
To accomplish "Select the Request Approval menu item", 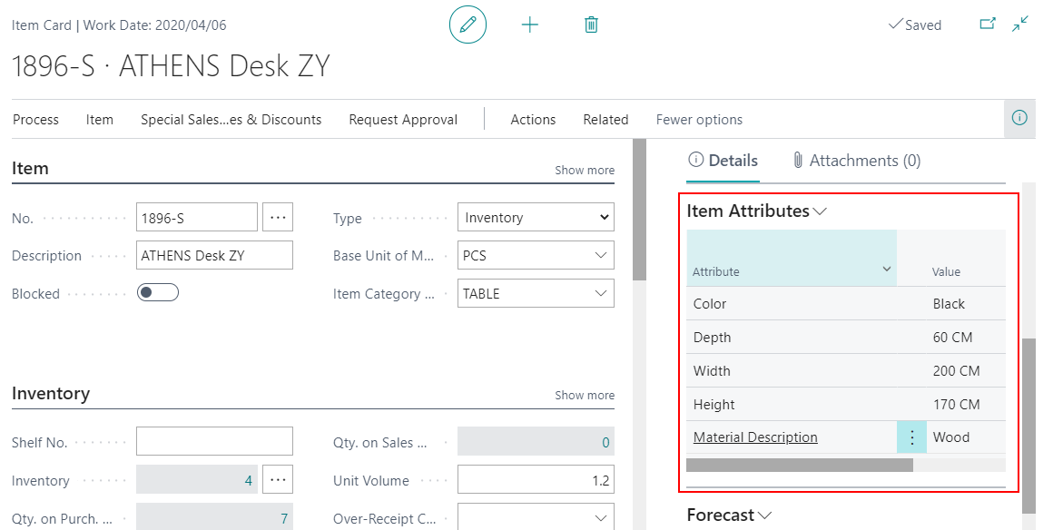I will point(402,119).
